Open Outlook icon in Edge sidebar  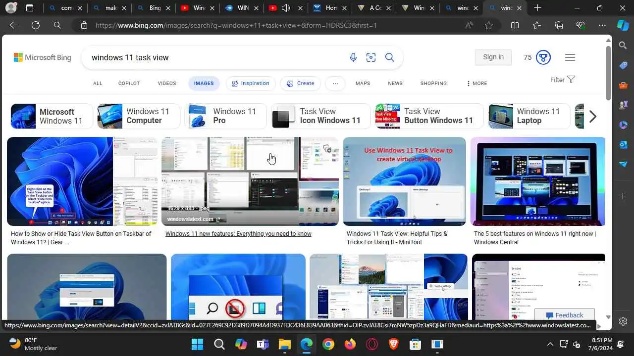pyautogui.click(x=623, y=144)
